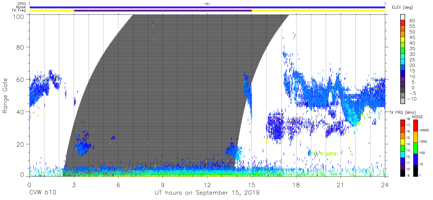Click the y-axis tick label 20

21,144
